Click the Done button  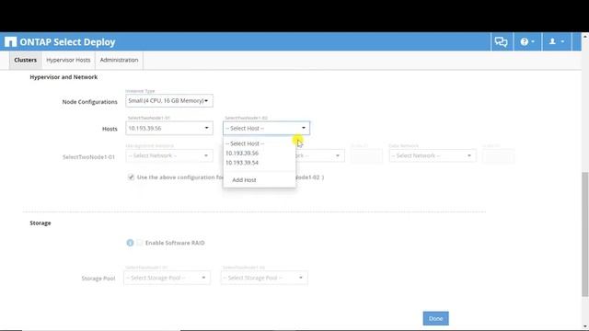pyautogui.click(x=435, y=318)
